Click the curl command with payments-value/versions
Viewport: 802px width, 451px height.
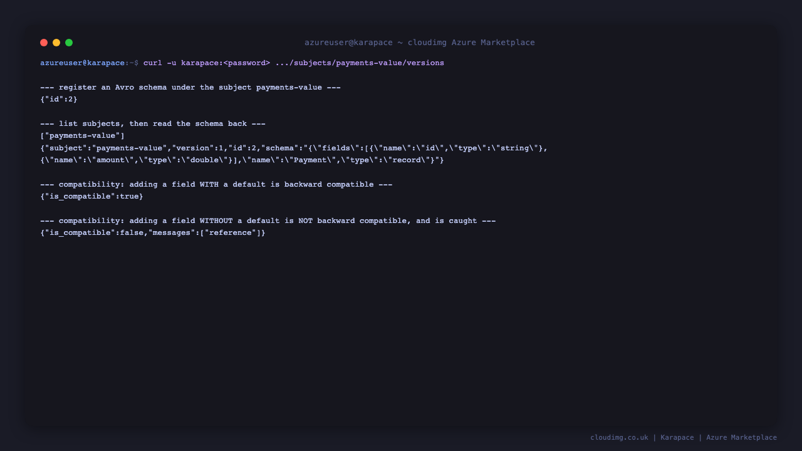click(294, 63)
